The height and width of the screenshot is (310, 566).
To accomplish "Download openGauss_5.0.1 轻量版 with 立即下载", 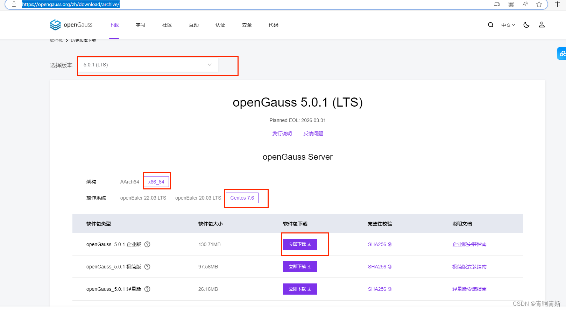I will click(300, 289).
